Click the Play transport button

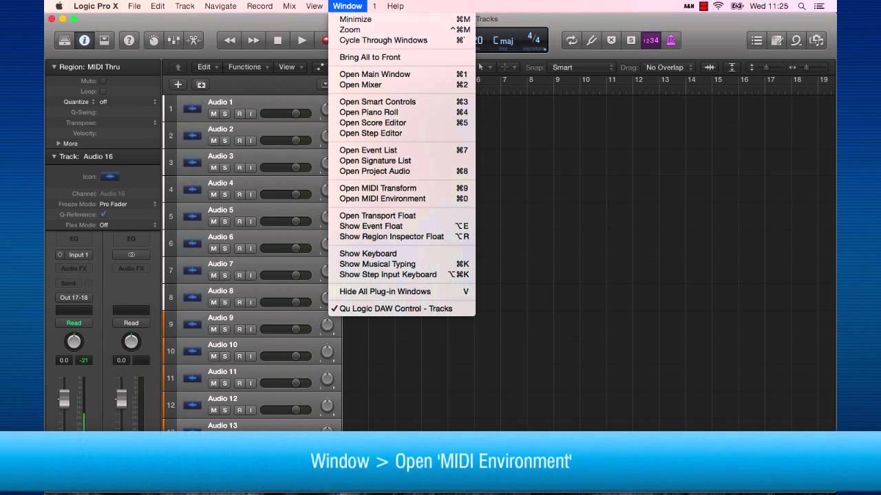tap(301, 41)
